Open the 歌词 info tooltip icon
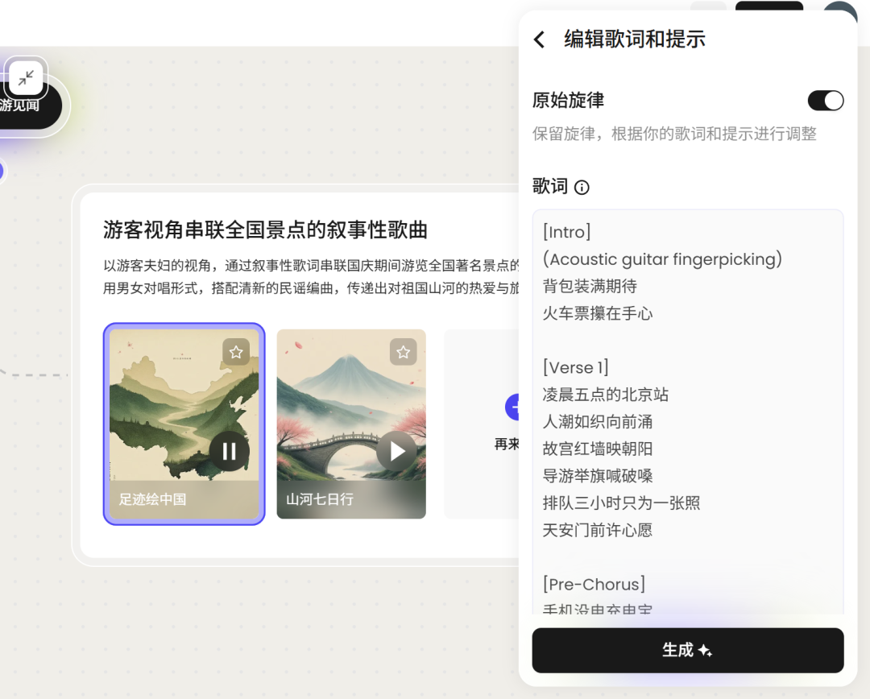The height and width of the screenshot is (699, 870). coord(582,188)
